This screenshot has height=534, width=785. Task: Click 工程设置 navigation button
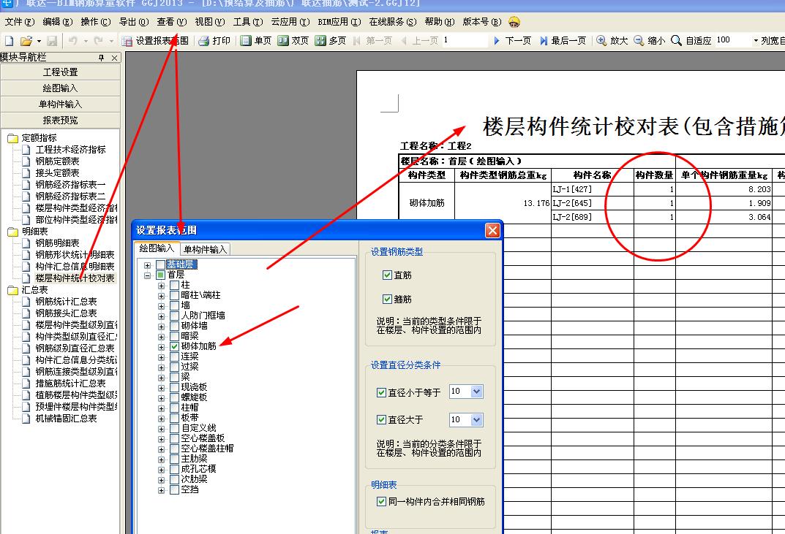coord(60,72)
